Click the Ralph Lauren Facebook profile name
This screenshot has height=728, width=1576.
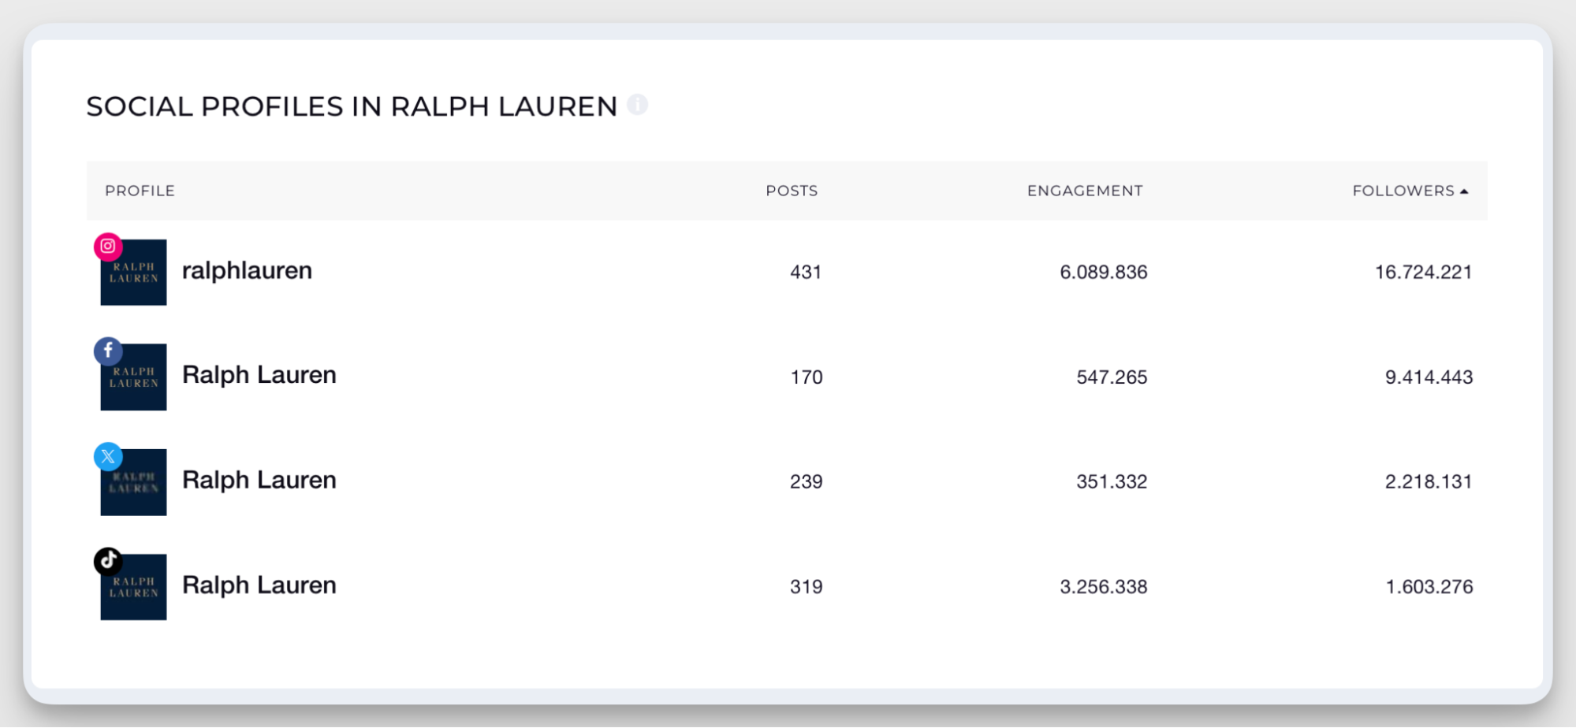tap(259, 375)
